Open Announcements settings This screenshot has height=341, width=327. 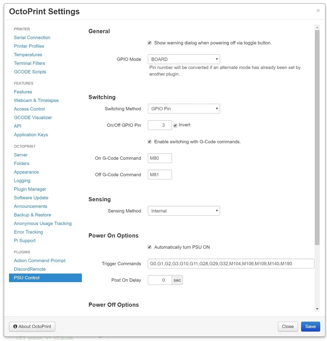pyautogui.click(x=30, y=206)
